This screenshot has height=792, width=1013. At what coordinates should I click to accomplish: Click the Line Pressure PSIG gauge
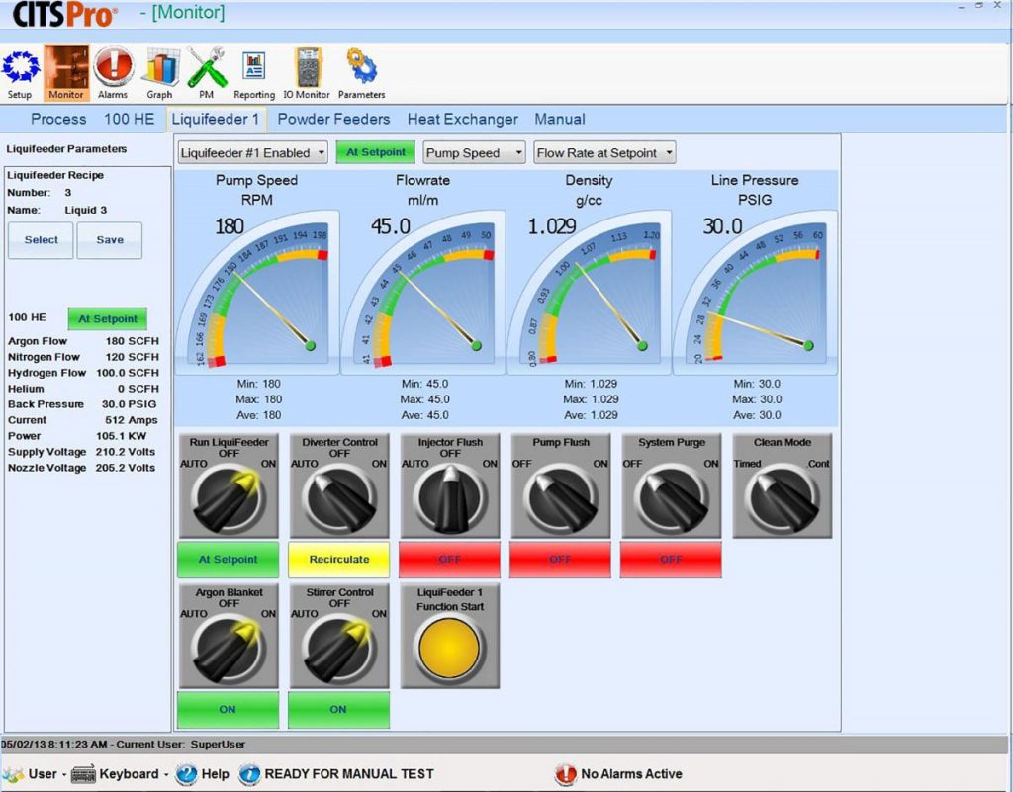point(755,292)
